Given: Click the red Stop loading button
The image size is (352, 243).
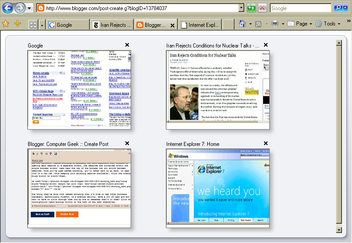Looking at the screenshot, I should [262, 8].
